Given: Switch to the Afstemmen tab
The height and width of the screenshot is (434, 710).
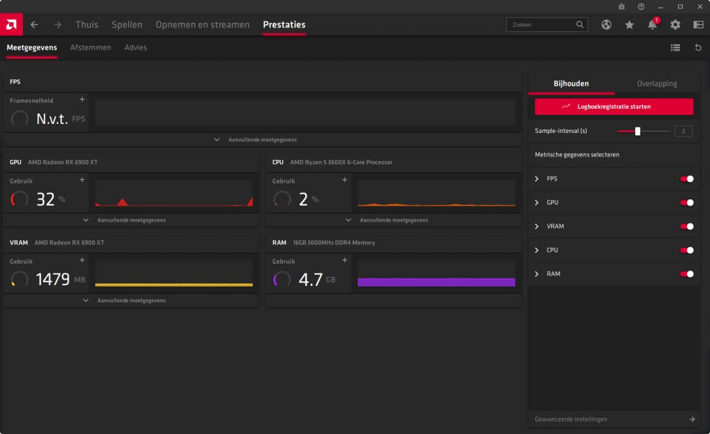Looking at the screenshot, I should (x=91, y=48).
